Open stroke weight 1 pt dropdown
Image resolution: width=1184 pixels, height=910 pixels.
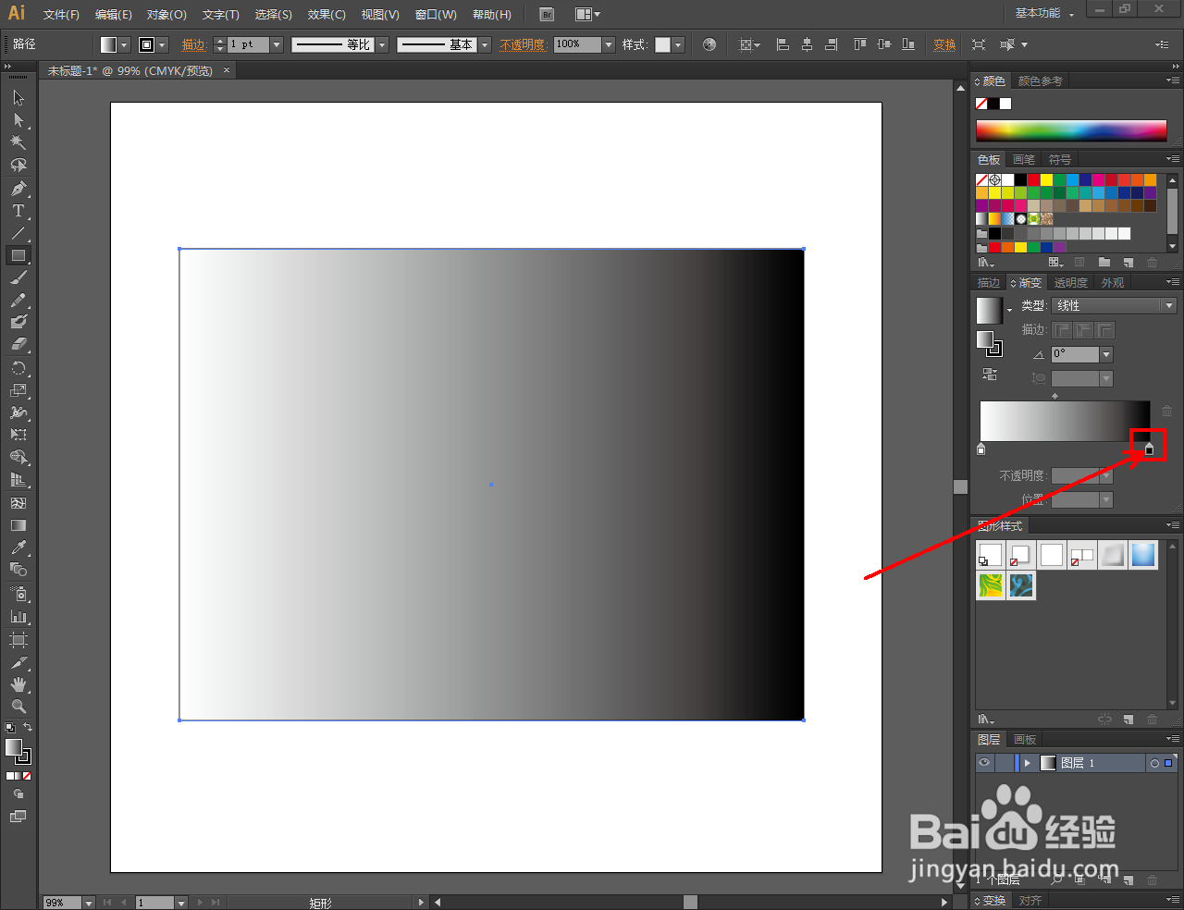277,44
